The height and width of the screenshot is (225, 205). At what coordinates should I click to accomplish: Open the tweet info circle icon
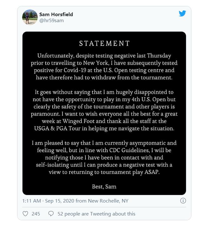click(183, 201)
